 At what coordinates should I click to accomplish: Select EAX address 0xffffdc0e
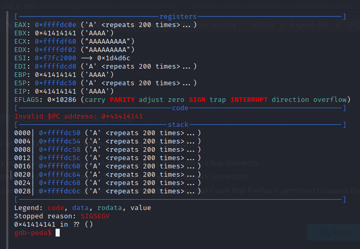[56, 25]
